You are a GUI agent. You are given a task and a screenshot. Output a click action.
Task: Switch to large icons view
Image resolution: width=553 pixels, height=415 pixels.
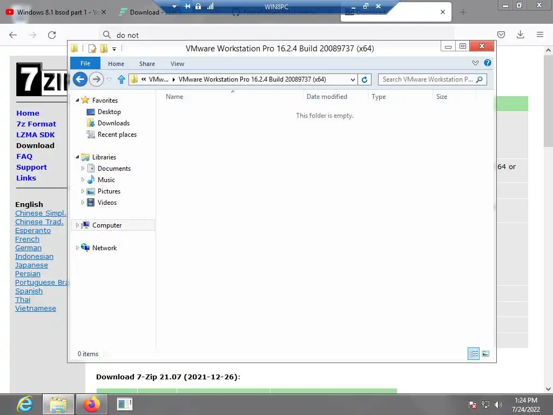[485, 353]
